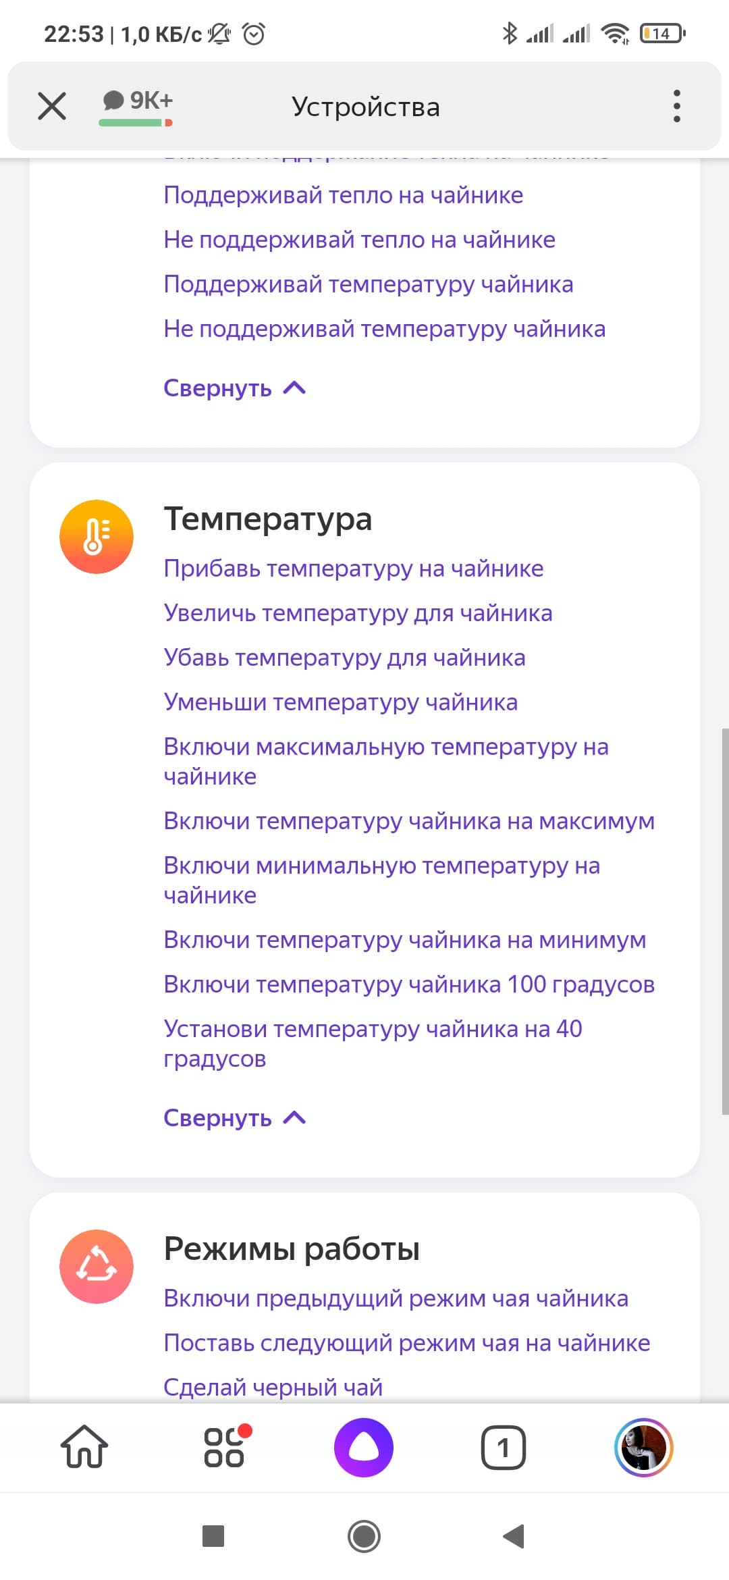
Task: Select "Установи температуру чайника на 40 градусов"
Action: pyautogui.click(x=373, y=1043)
